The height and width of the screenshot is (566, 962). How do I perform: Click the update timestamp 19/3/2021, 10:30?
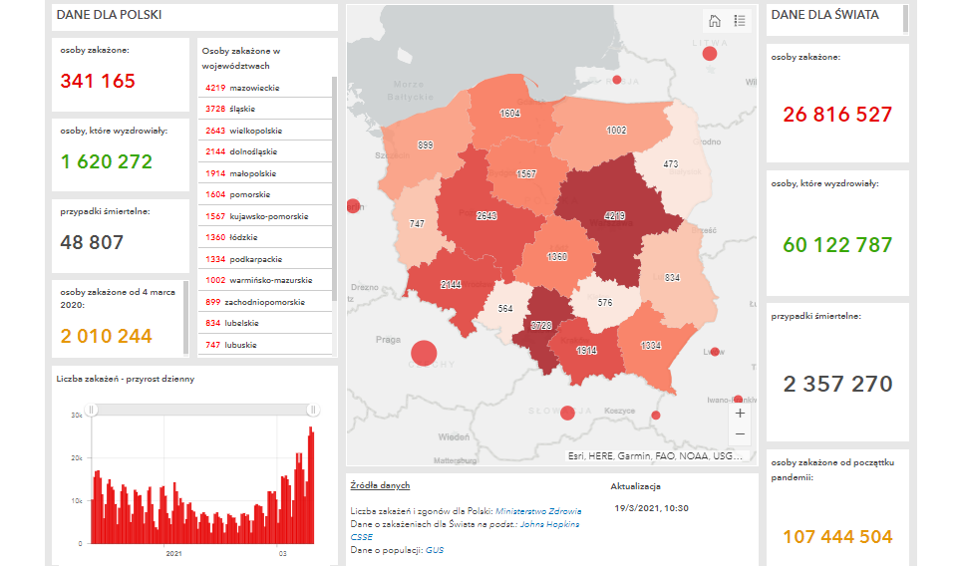pyautogui.click(x=651, y=508)
